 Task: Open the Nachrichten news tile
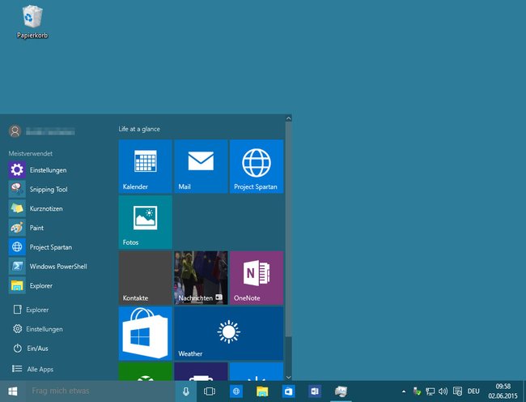coord(201,278)
